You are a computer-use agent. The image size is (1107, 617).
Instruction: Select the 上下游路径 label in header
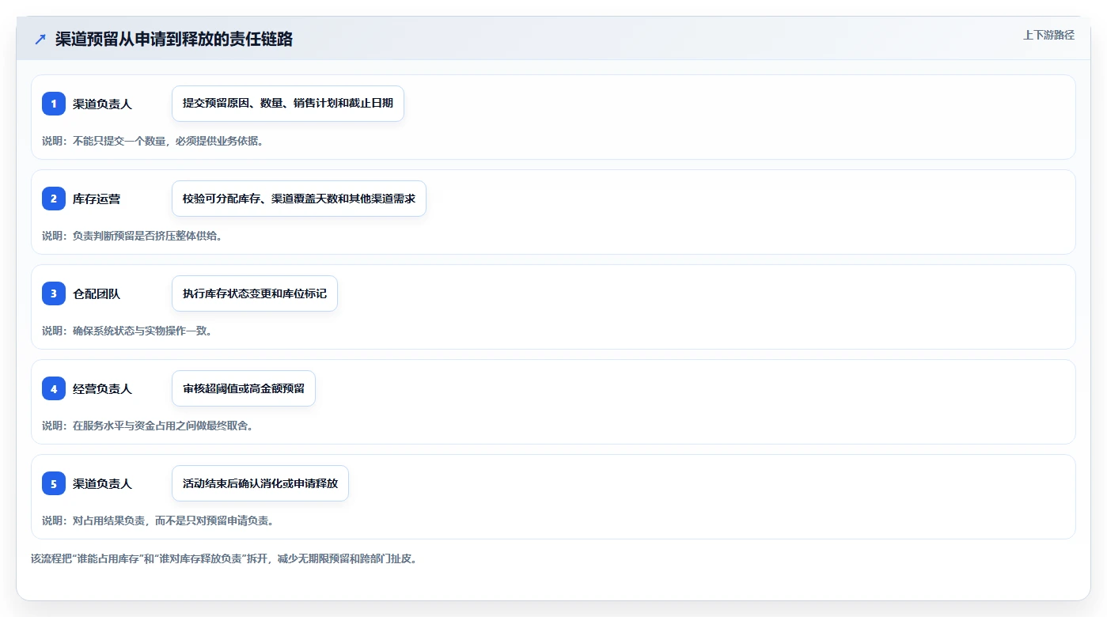tap(1048, 35)
